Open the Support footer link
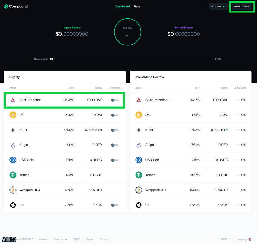The image size is (257, 244). click(90, 239)
